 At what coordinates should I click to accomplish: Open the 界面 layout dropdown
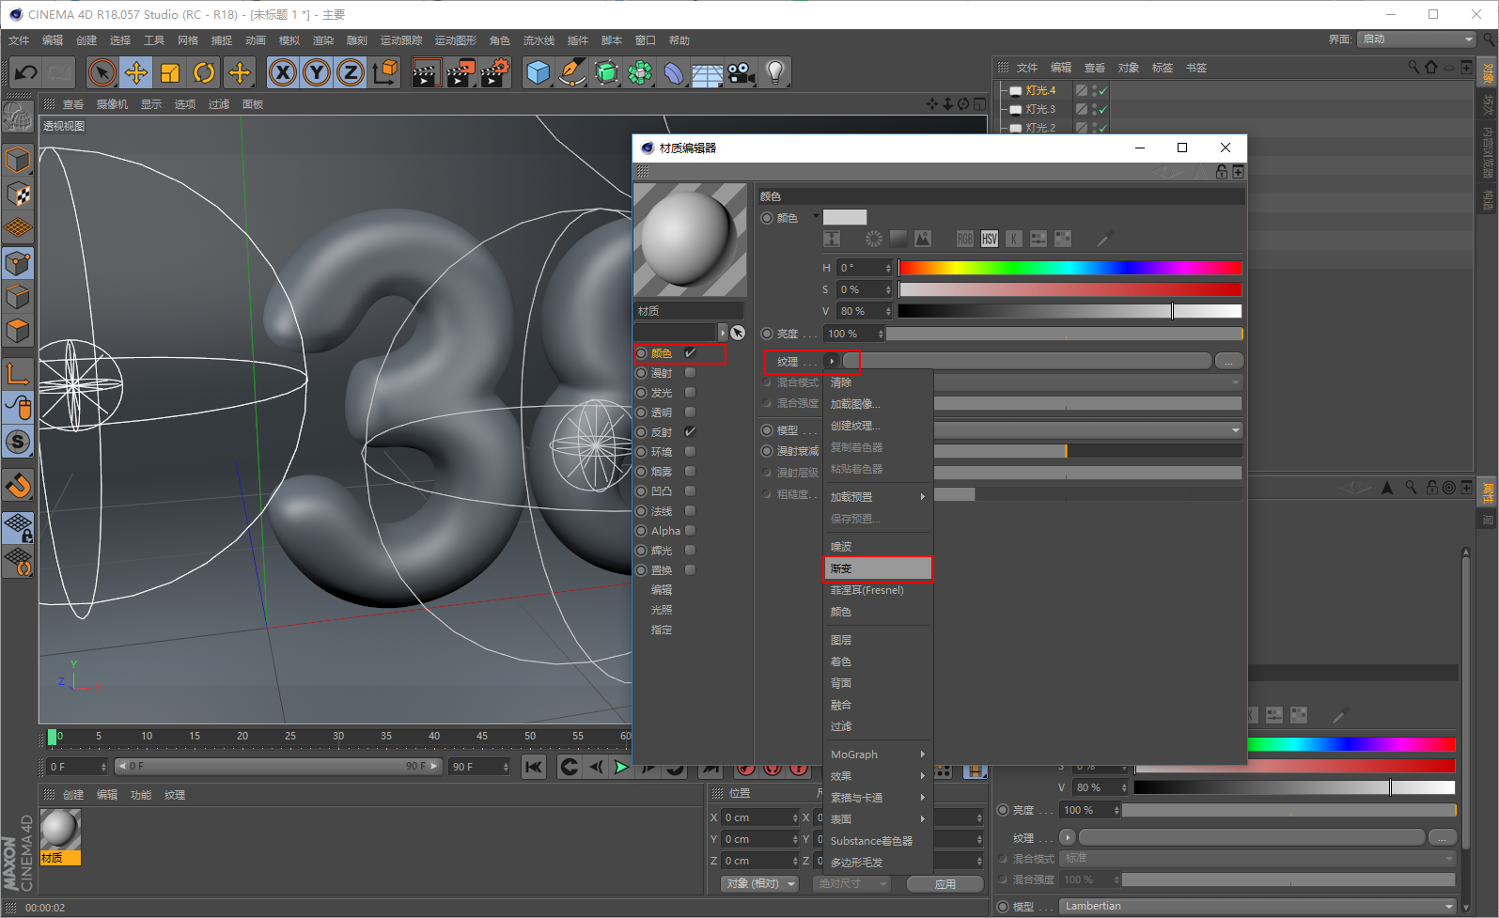pyautogui.click(x=1417, y=39)
